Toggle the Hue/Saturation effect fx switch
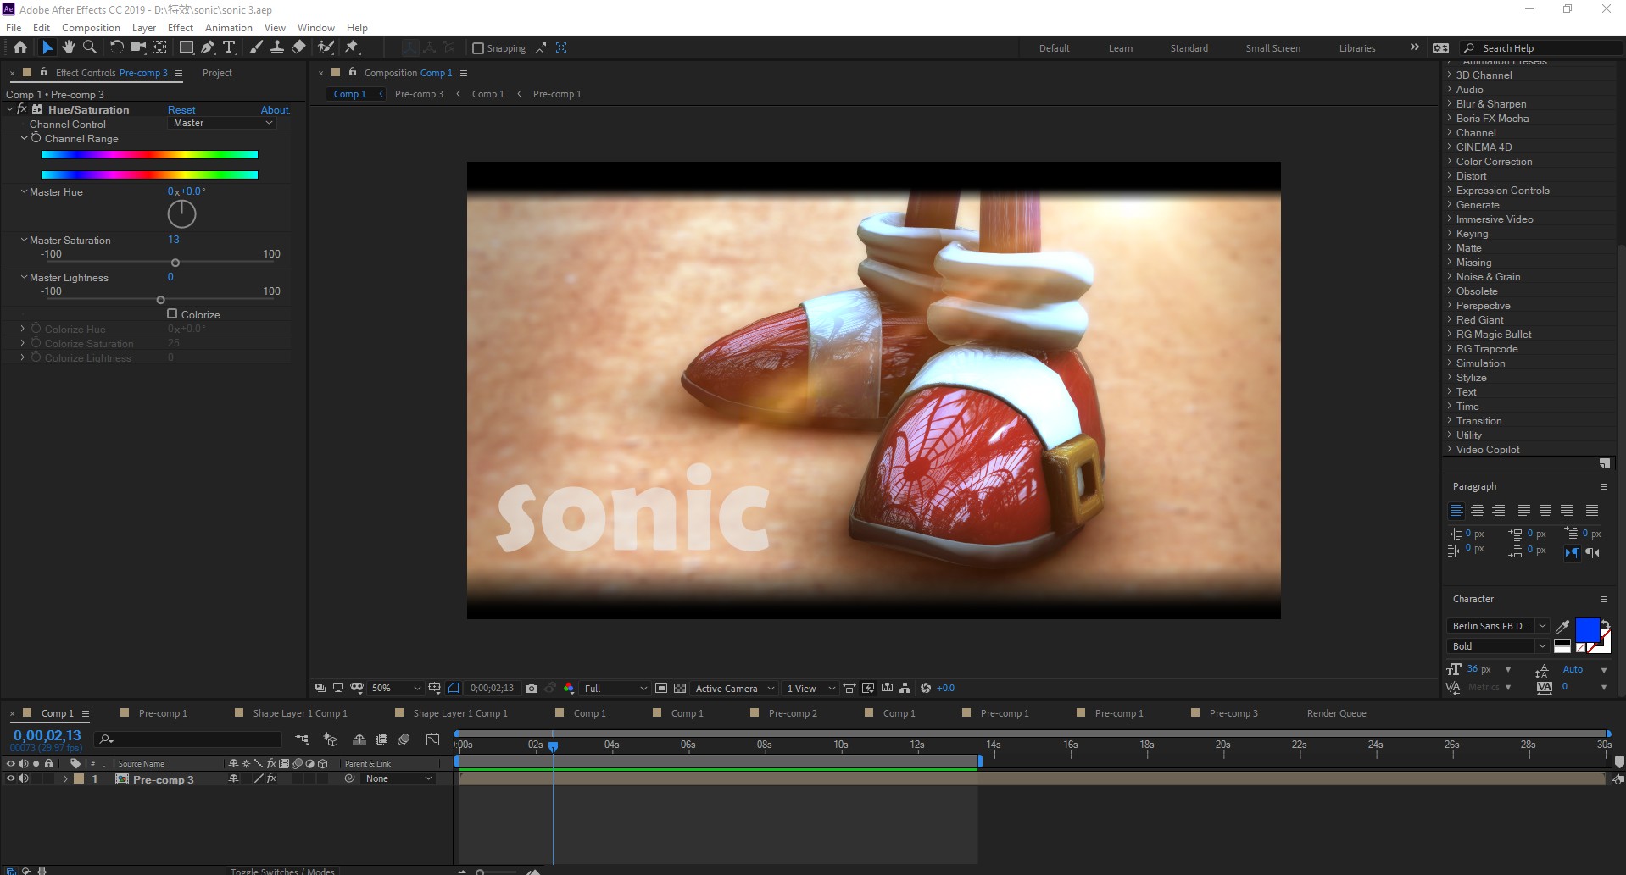Viewport: 1626px width, 875px height. [x=22, y=109]
